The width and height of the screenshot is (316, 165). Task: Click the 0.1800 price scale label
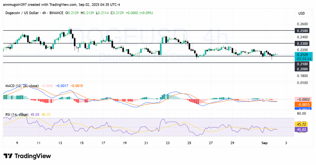pyautogui.click(x=302, y=76)
